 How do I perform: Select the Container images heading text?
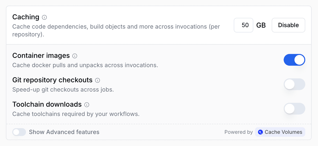[41, 56]
